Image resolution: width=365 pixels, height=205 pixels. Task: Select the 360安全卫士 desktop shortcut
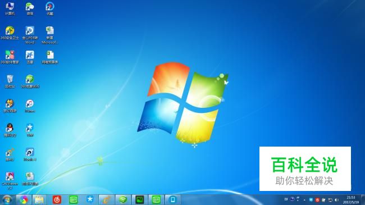[x=10, y=33]
